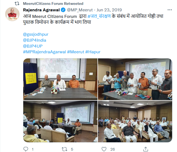
Task: Open the Jun 23, 2019 timestamp
Action: (109, 10)
